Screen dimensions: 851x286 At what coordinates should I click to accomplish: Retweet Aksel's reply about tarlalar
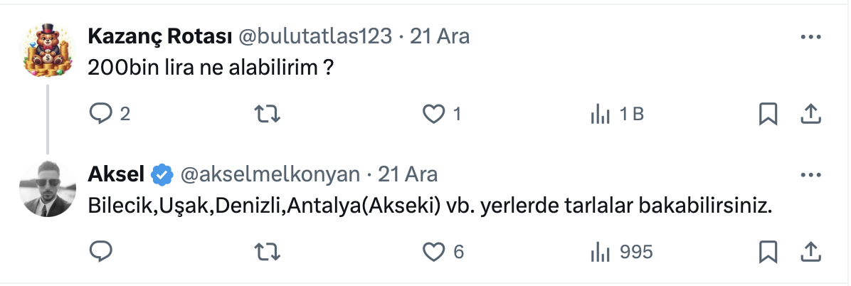tap(266, 251)
